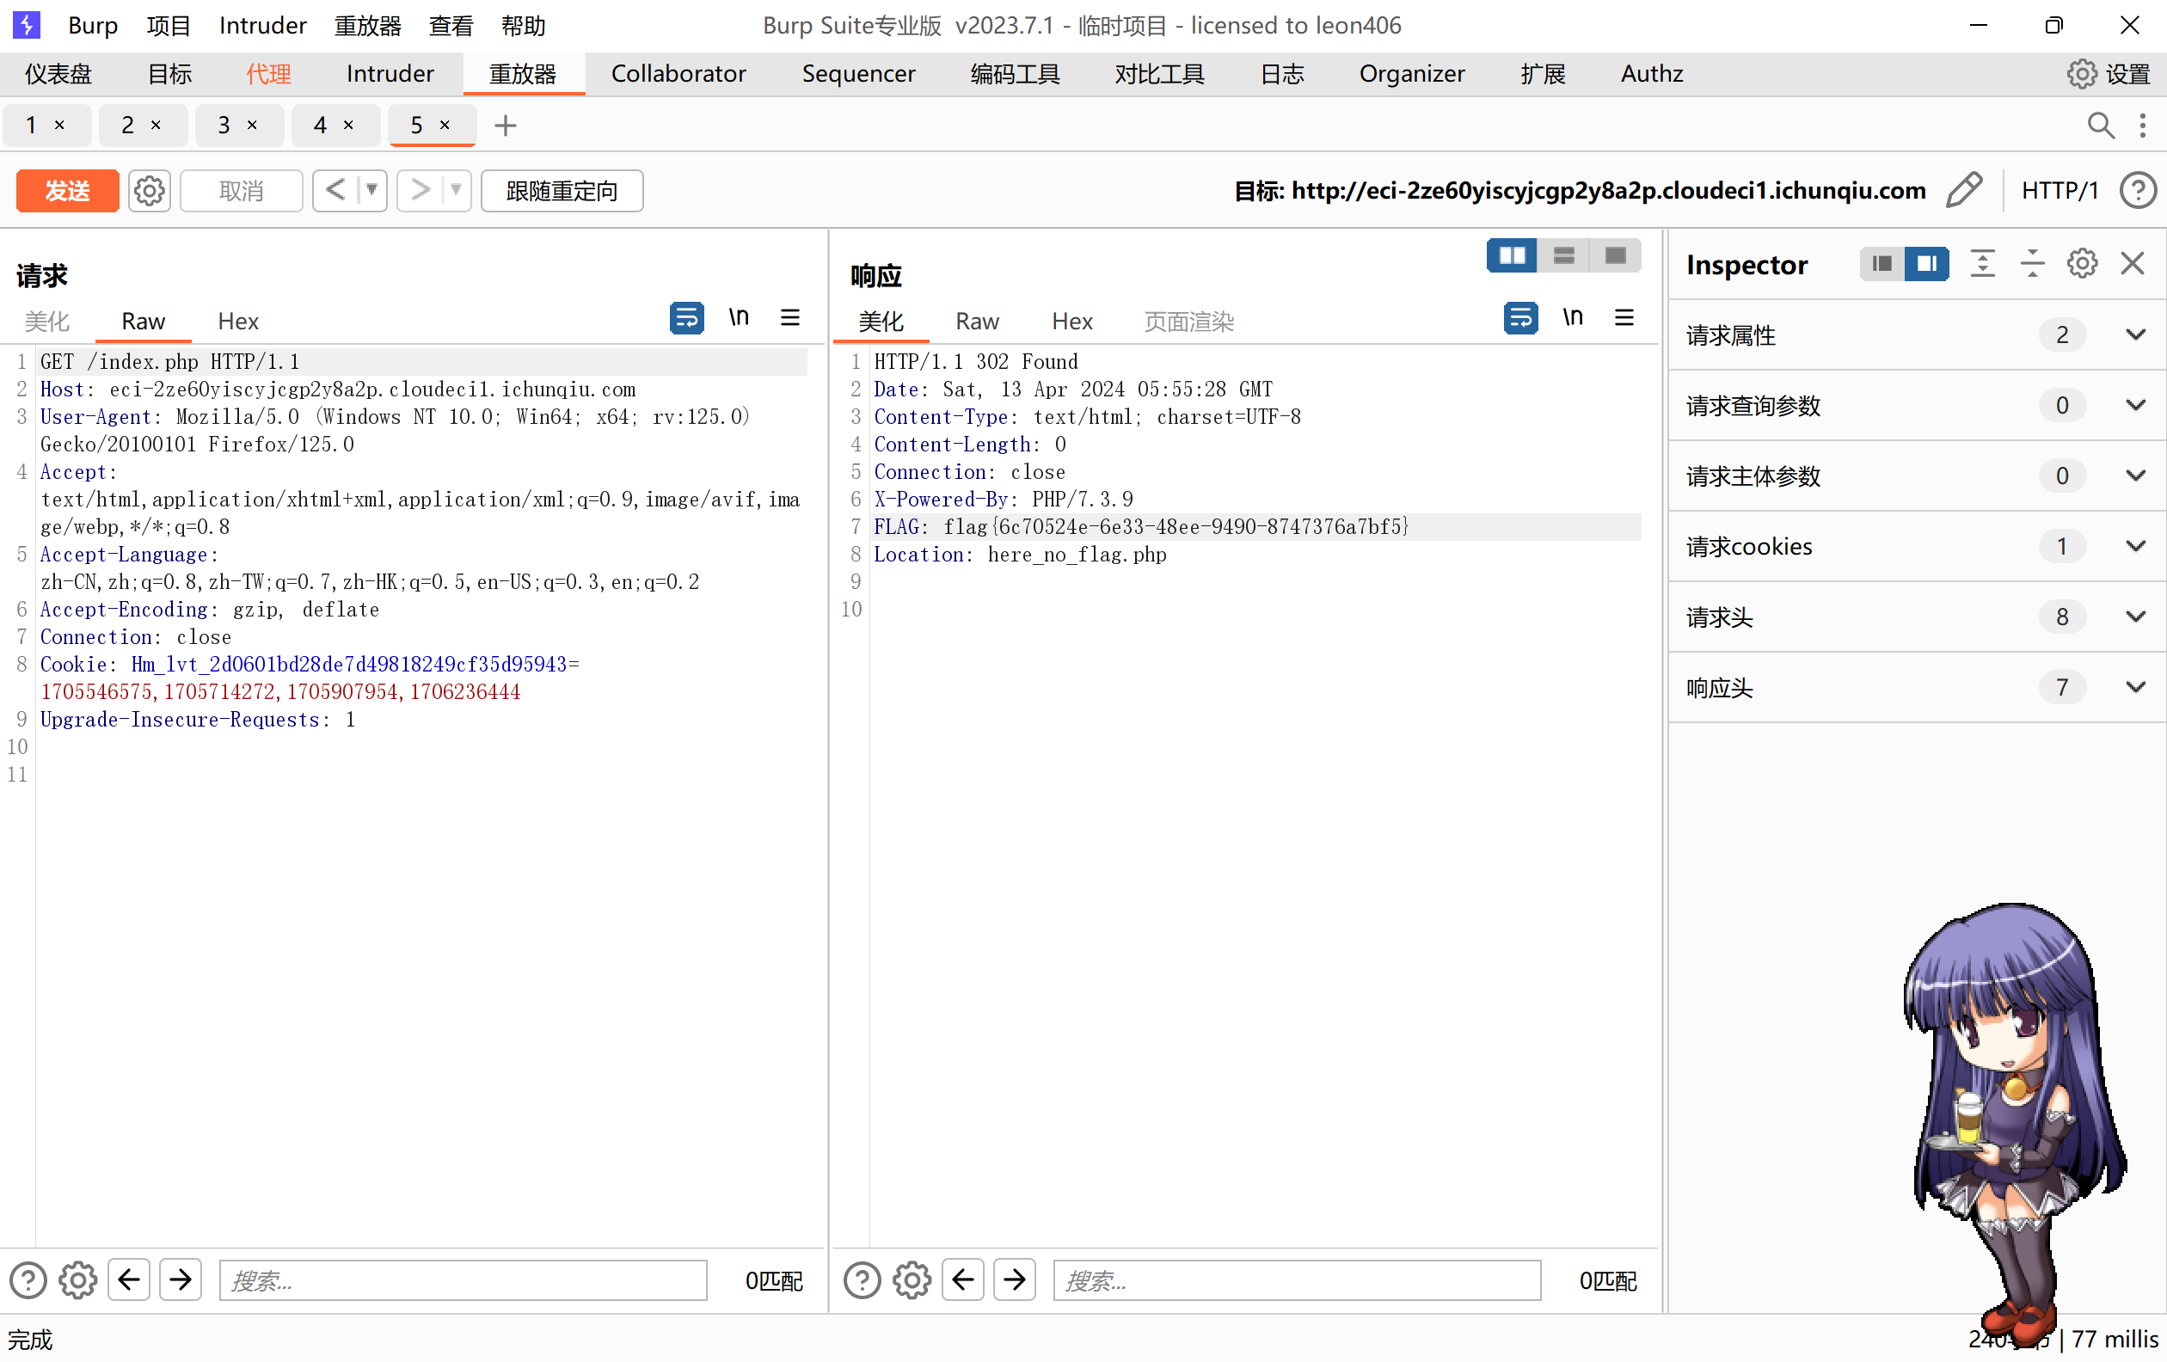
Task: Go to next match in response search
Action: 1015,1279
